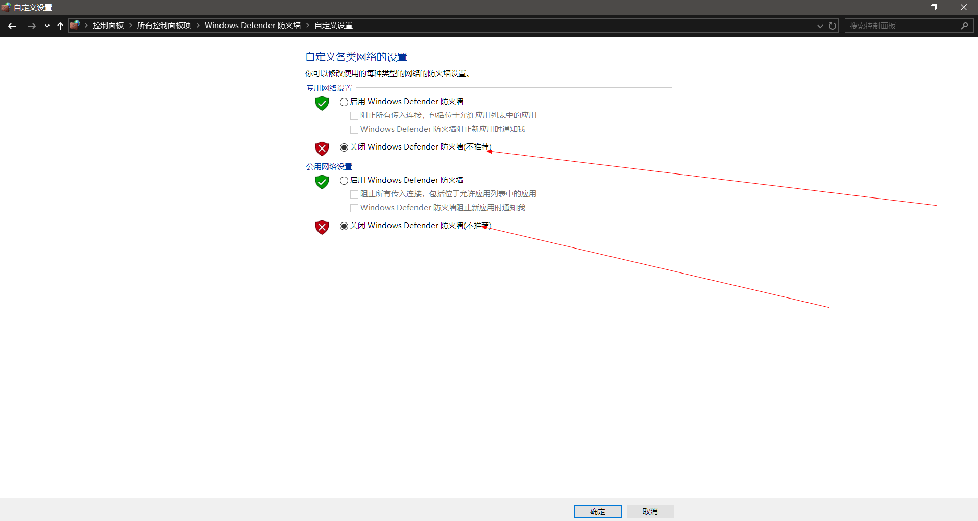Check notify on new app block under 专用网络
Screen dimensions: 978x521
437,129
